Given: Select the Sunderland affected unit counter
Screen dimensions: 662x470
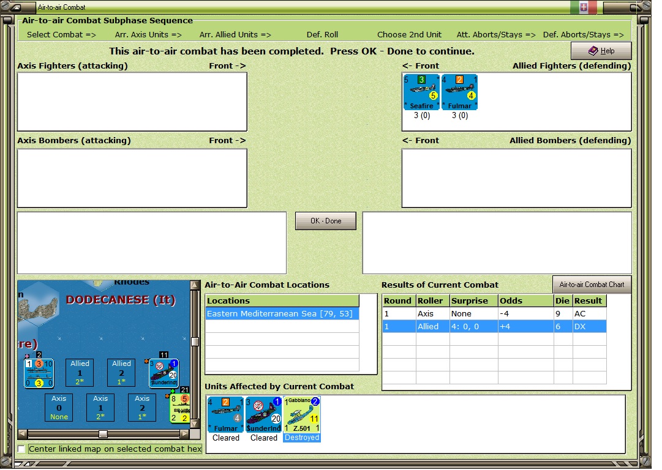Looking at the screenshot, I should [x=263, y=414].
